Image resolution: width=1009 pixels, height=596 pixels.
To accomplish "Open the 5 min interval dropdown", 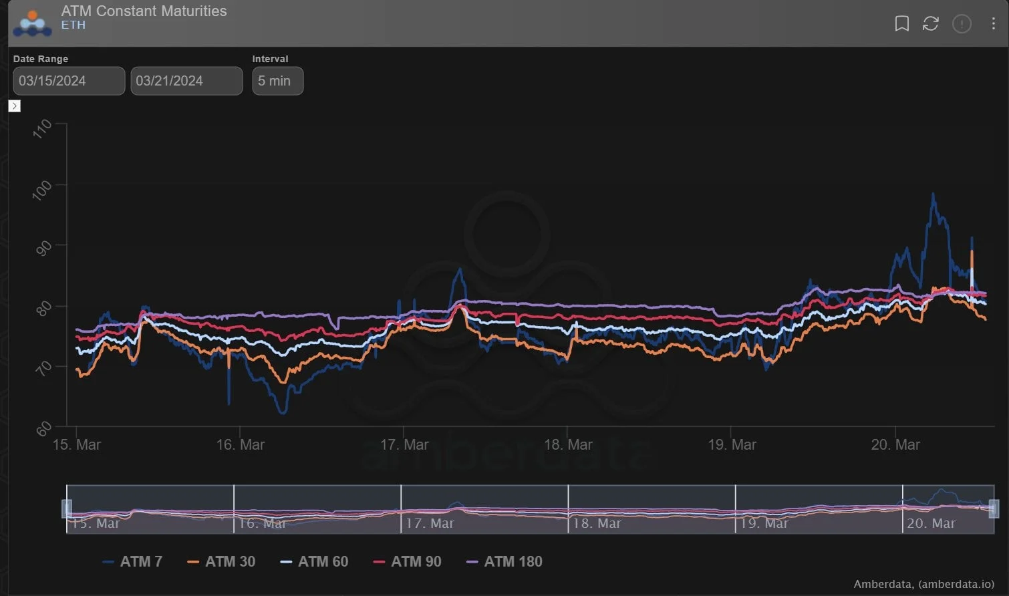I will pyautogui.click(x=277, y=81).
